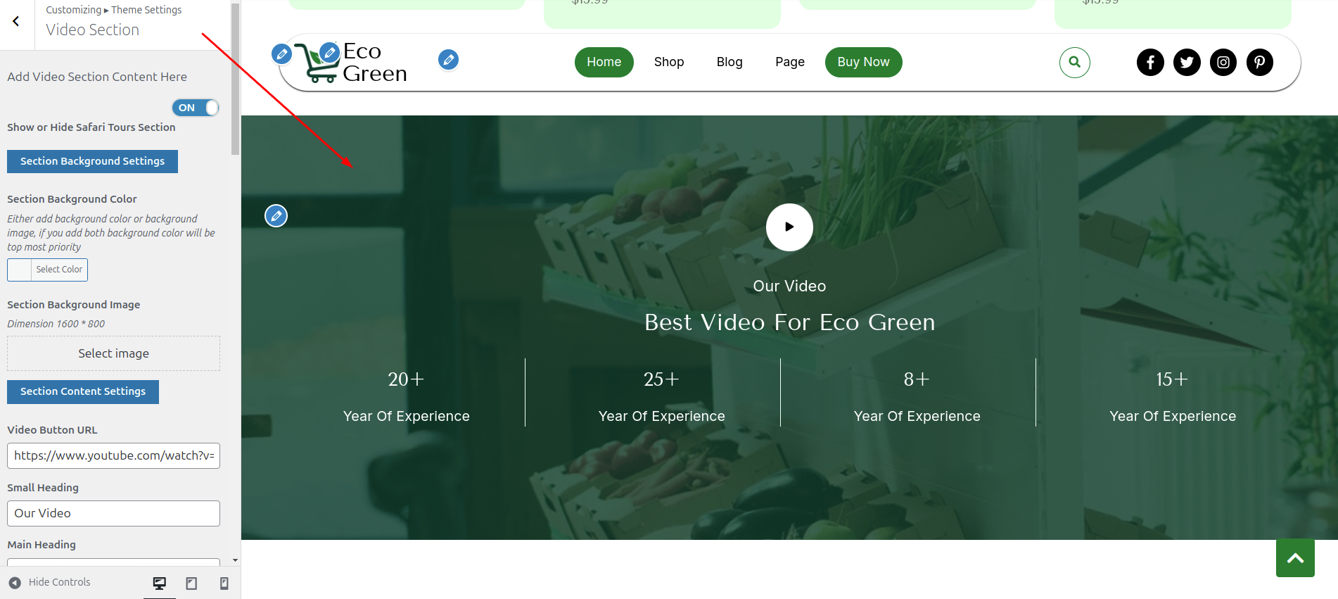Go back with the customizer back arrow
Screen dimensions: 1338x599
point(16,22)
